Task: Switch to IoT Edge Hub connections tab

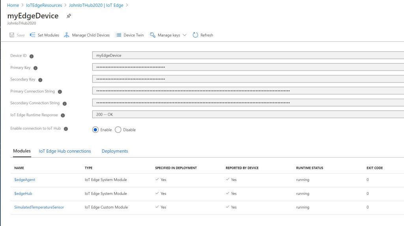Action: (x=65, y=151)
